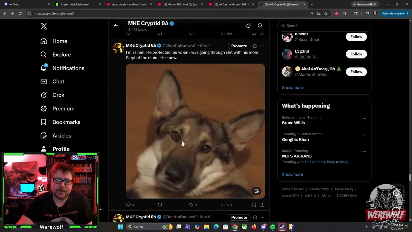This screenshot has width=412, height=232.
Task: Open the dog photo in Mar 7 post
Action: point(195,131)
